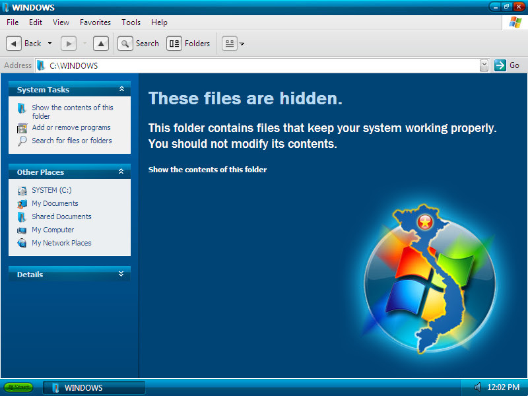Click the title bar folder icon
The height and width of the screenshot is (396, 528).
point(5,7)
